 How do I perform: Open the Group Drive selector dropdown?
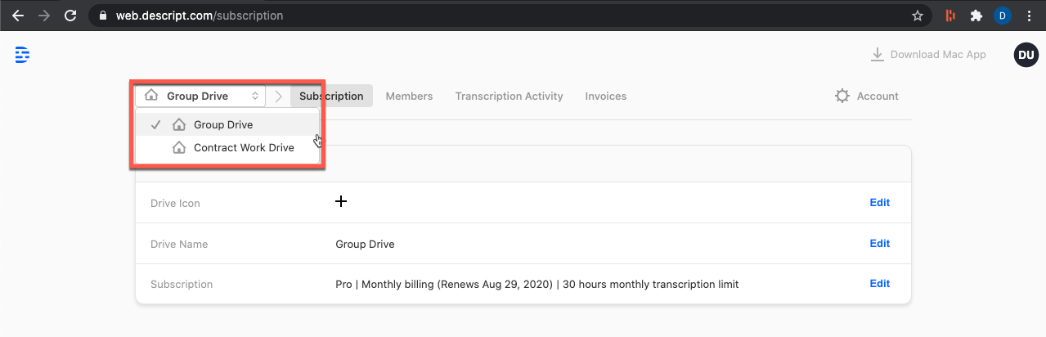[x=200, y=96]
